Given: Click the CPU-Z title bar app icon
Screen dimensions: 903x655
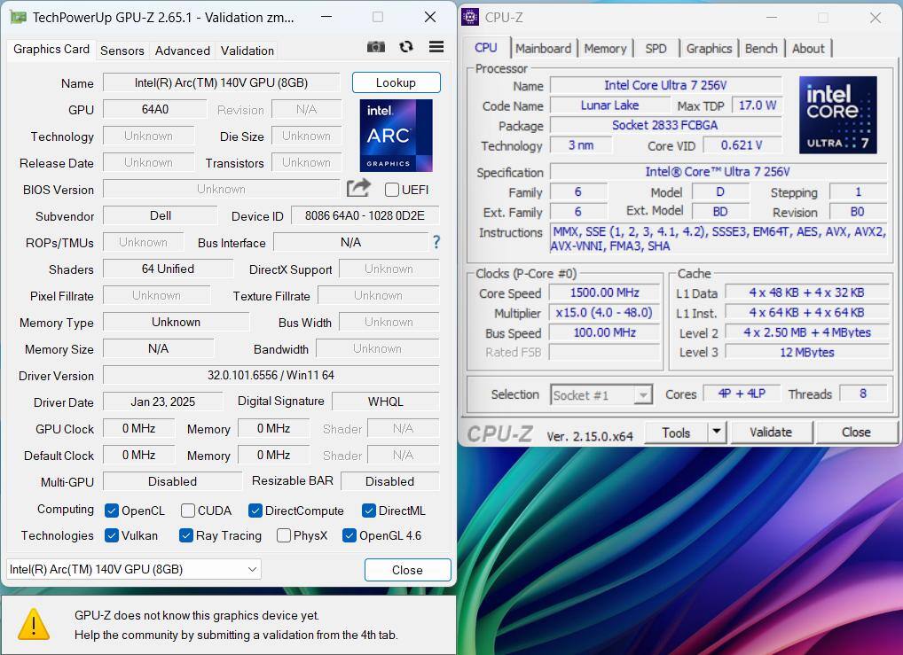Looking at the screenshot, I should click(470, 17).
